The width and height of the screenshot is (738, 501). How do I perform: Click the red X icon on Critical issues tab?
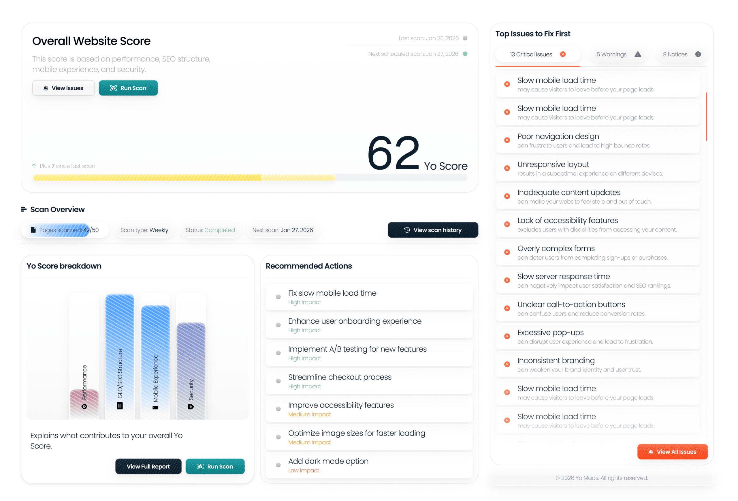pos(563,54)
